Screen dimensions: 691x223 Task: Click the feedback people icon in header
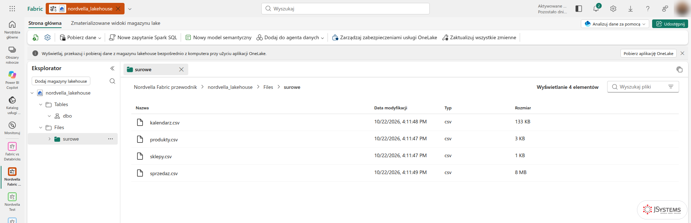click(x=665, y=9)
